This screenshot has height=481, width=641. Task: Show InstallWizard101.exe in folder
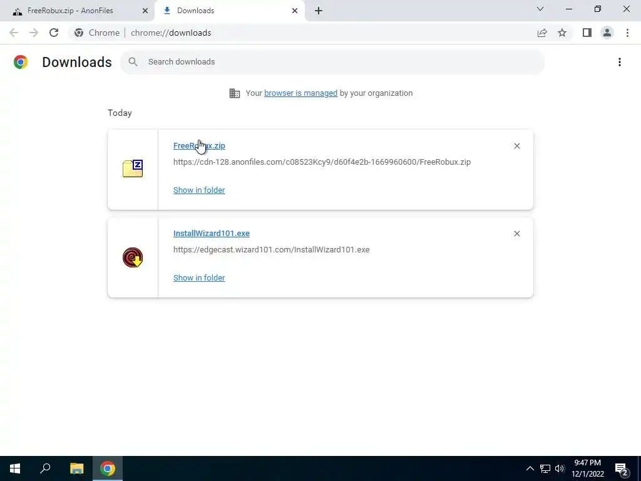[199, 277]
